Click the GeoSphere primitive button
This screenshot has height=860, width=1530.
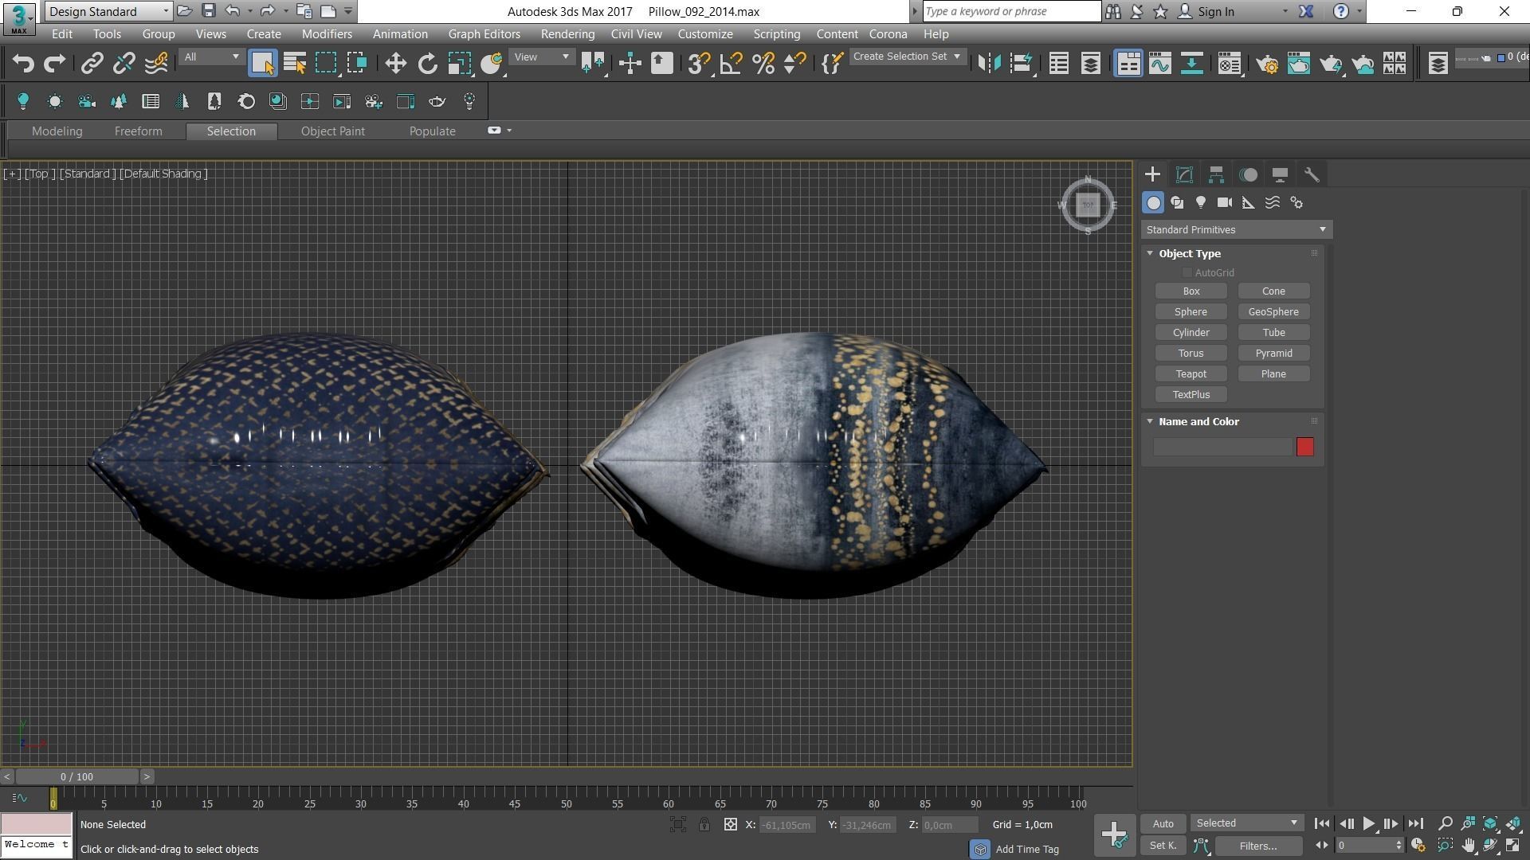point(1273,312)
